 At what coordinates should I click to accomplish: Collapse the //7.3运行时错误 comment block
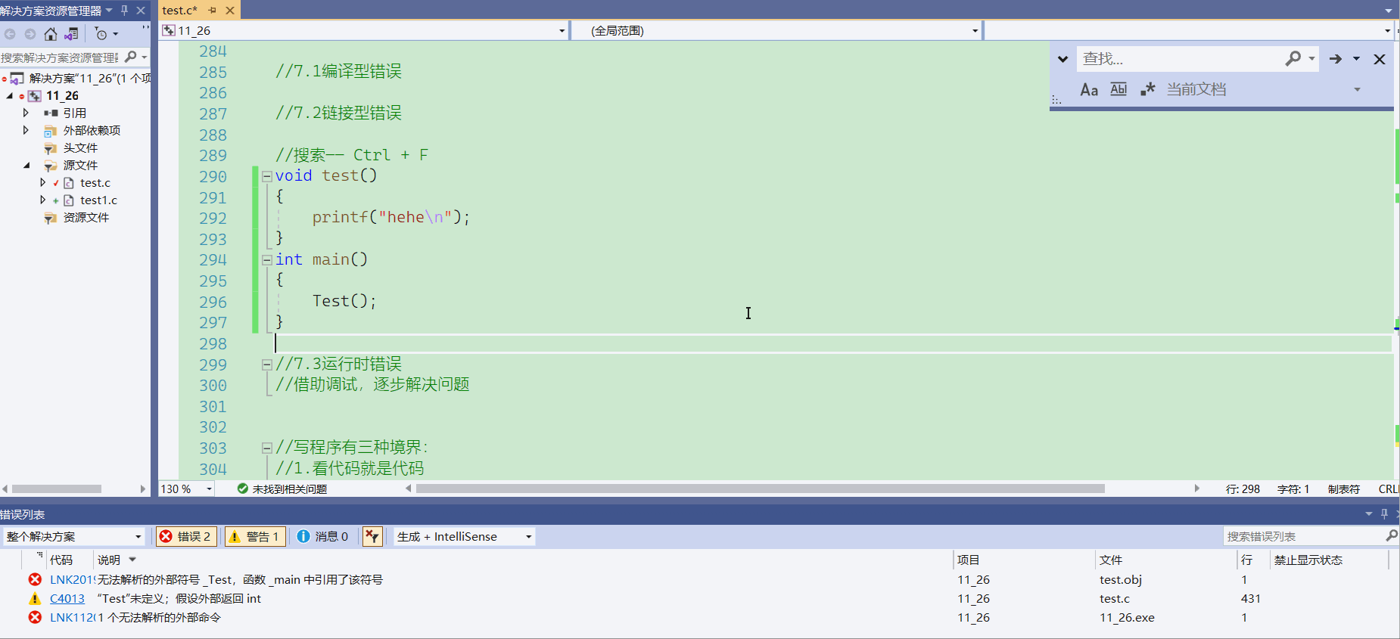click(266, 364)
